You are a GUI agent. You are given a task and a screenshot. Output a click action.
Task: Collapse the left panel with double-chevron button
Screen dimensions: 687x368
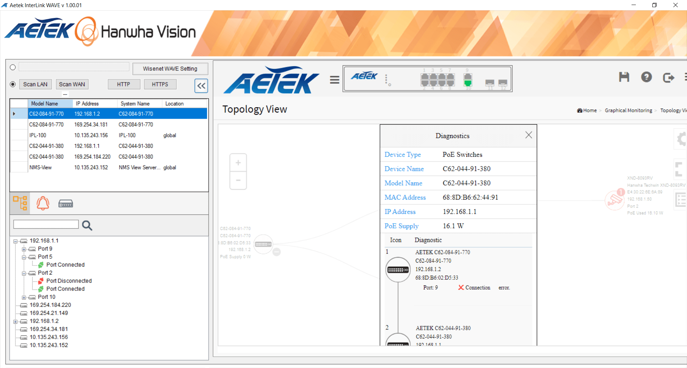coord(201,86)
